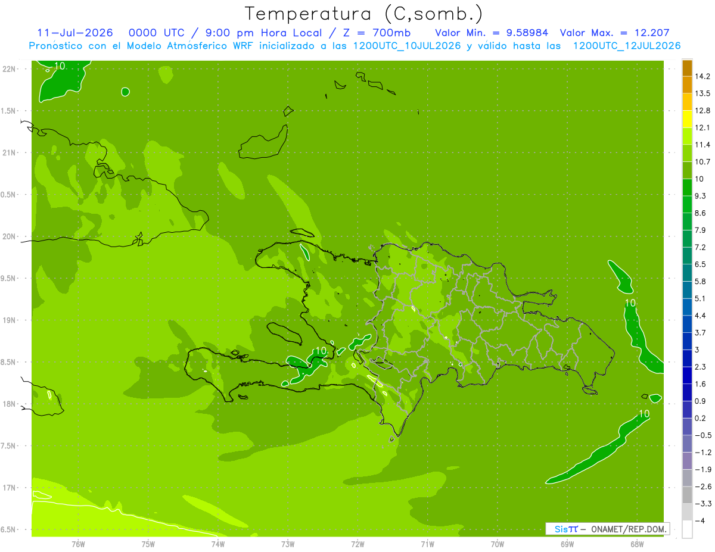Click the '2.3' color bar label
The width and height of the screenshot is (715, 552).
pyautogui.click(x=701, y=367)
